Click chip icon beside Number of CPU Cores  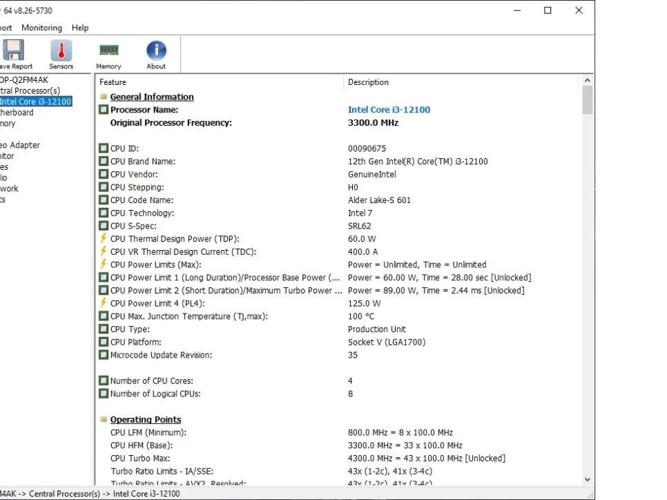[104, 381]
